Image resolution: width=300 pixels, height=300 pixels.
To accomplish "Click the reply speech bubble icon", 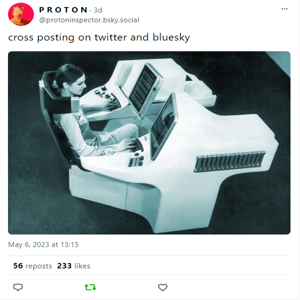I will click(18, 288).
